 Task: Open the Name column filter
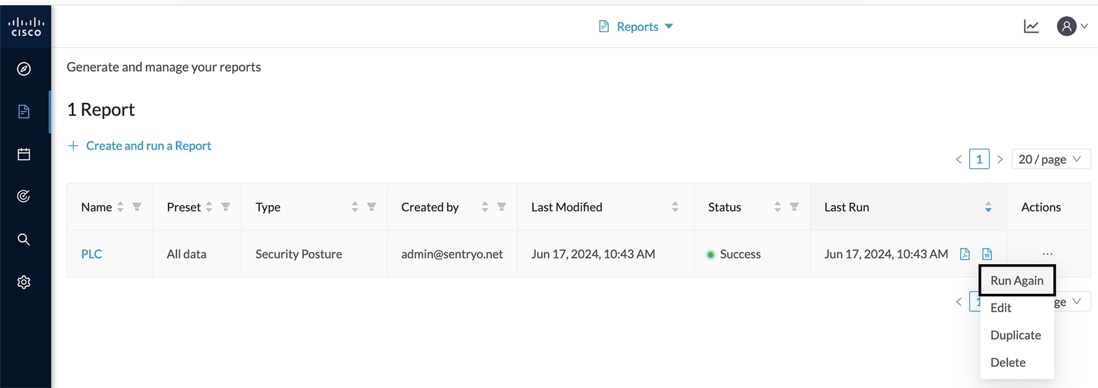137,207
